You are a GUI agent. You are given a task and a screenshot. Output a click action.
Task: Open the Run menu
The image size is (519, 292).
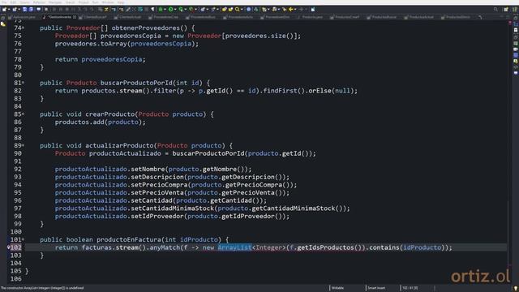(x=95, y=2)
